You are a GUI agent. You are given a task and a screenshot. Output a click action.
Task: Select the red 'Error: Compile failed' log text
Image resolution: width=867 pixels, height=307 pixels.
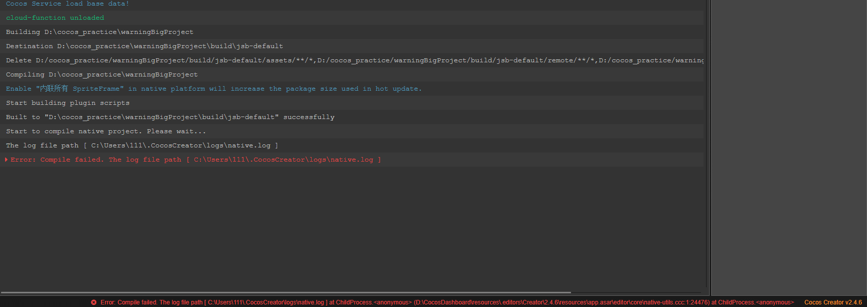tap(195, 160)
